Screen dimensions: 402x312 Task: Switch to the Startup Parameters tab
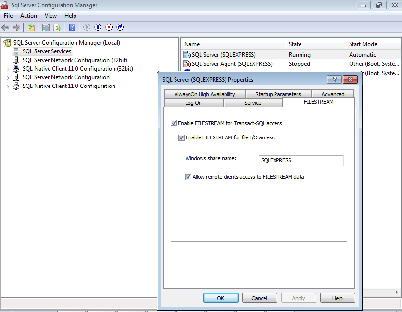point(278,94)
